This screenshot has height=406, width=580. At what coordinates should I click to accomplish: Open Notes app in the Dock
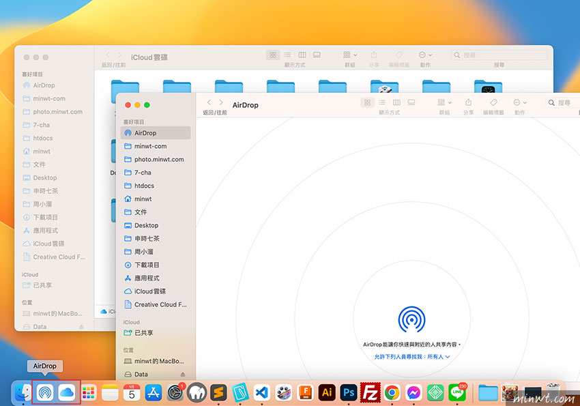[x=111, y=392]
